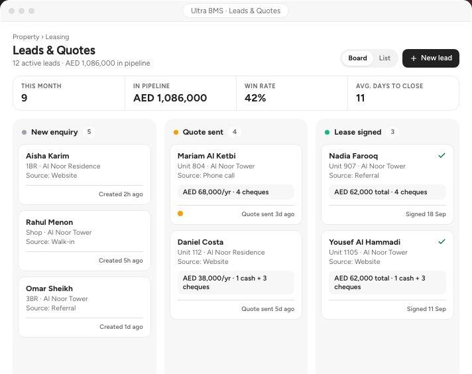Image resolution: width=472 pixels, height=374 pixels.
Task: Click the Lease signed count badge 3
Action: tap(392, 132)
